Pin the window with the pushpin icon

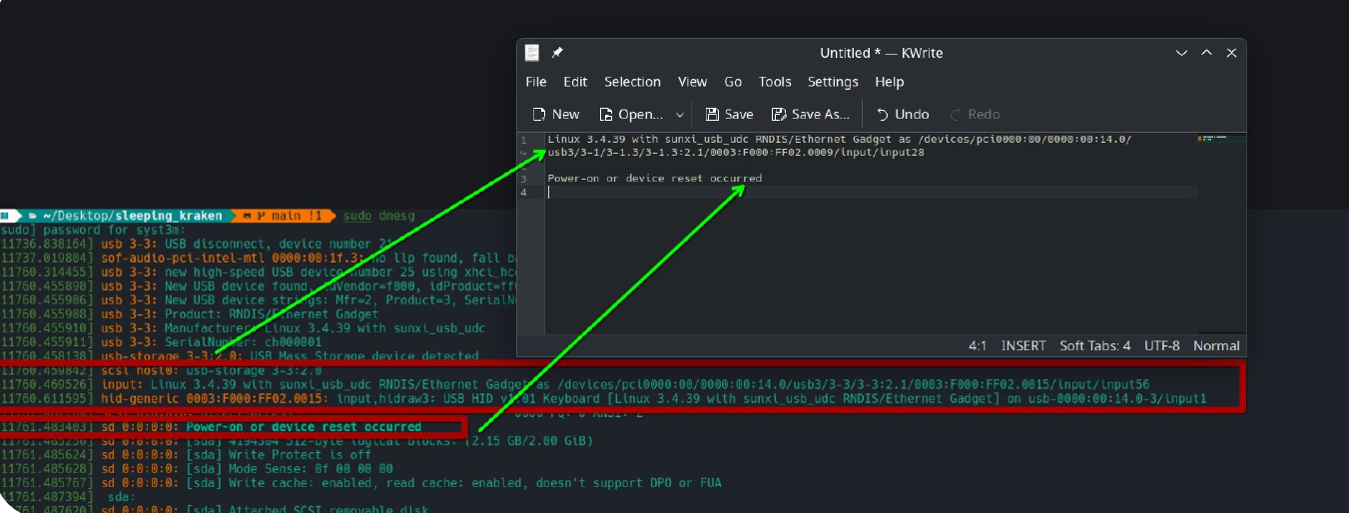click(558, 53)
